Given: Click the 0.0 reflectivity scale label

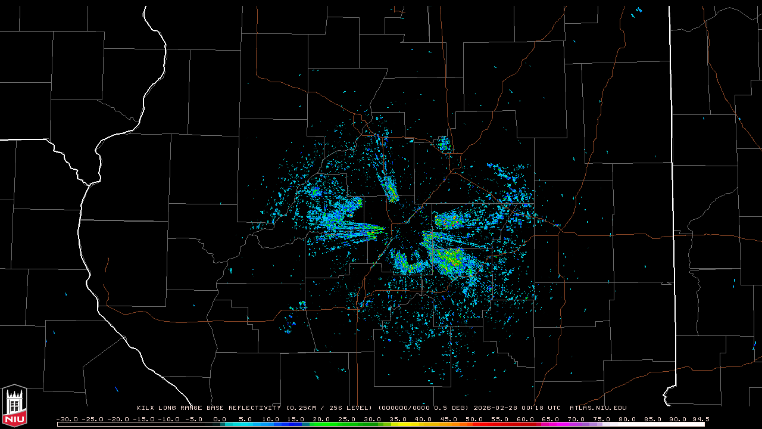Looking at the screenshot, I should (x=219, y=419).
